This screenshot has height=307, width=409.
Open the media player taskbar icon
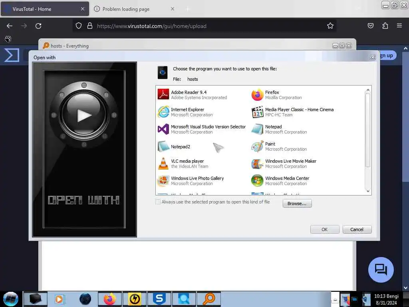60,299
